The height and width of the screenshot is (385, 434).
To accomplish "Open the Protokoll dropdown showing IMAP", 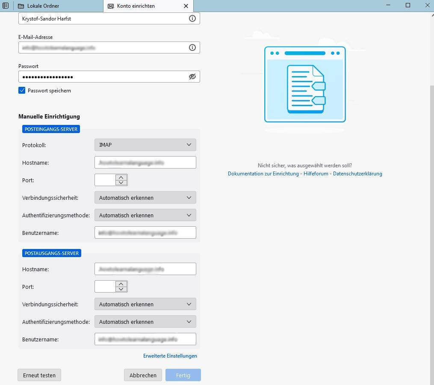I will click(x=145, y=145).
